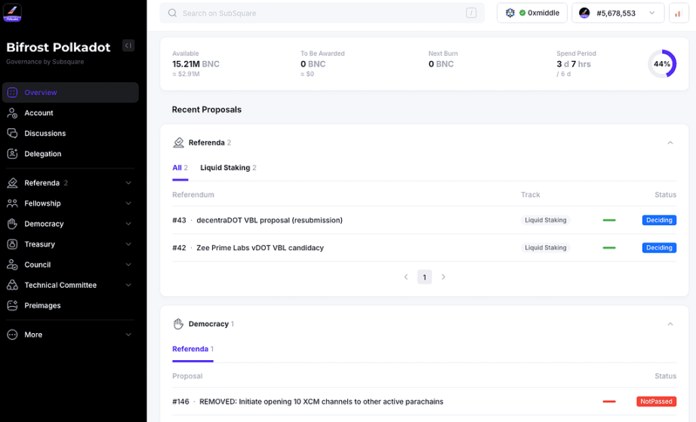Collapse the Democracy proposals panel
The height and width of the screenshot is (422, 696).
click(x=670, y=324)
